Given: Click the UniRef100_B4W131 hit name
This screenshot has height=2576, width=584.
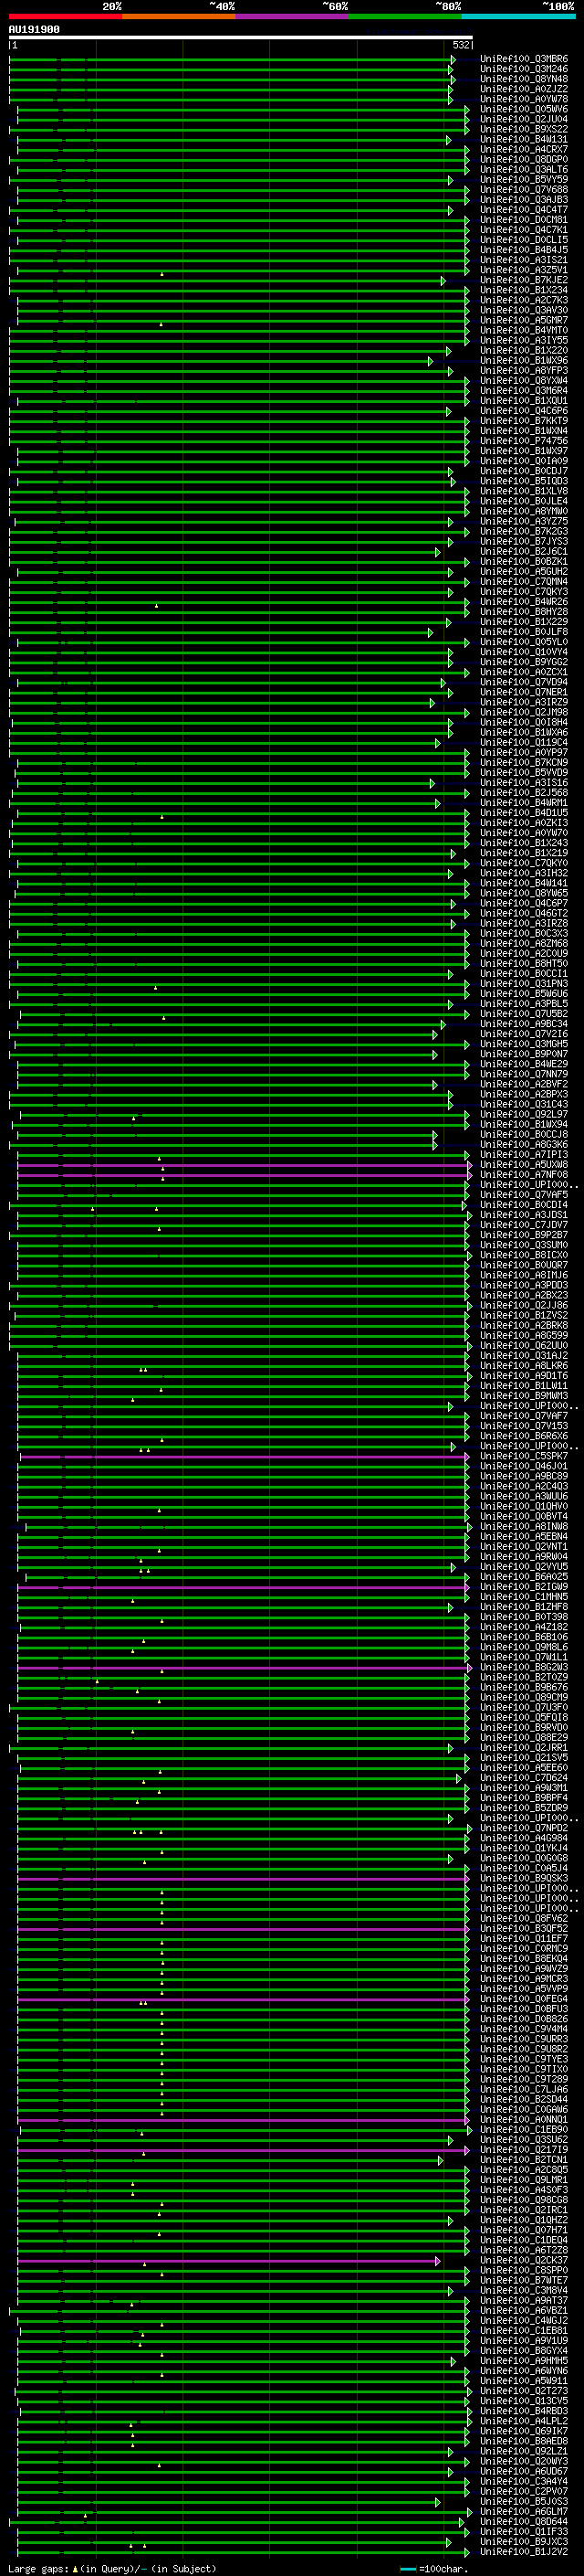Looking at the screenshot, I should [524, 140].
